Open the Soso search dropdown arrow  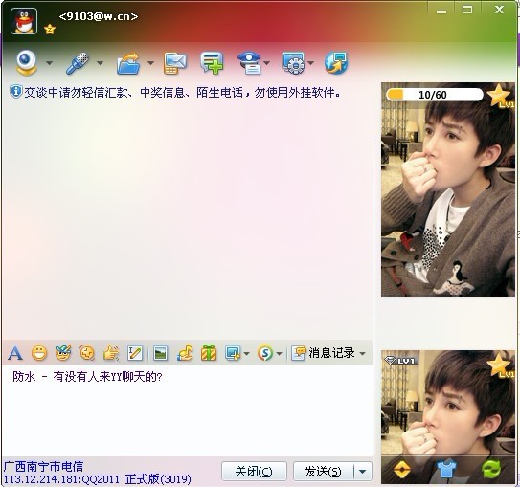click(x=280, y=353)
